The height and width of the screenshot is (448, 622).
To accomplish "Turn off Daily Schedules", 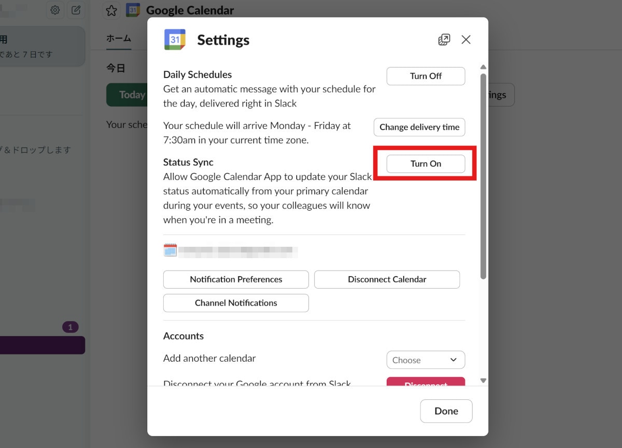I will [426, 76].
